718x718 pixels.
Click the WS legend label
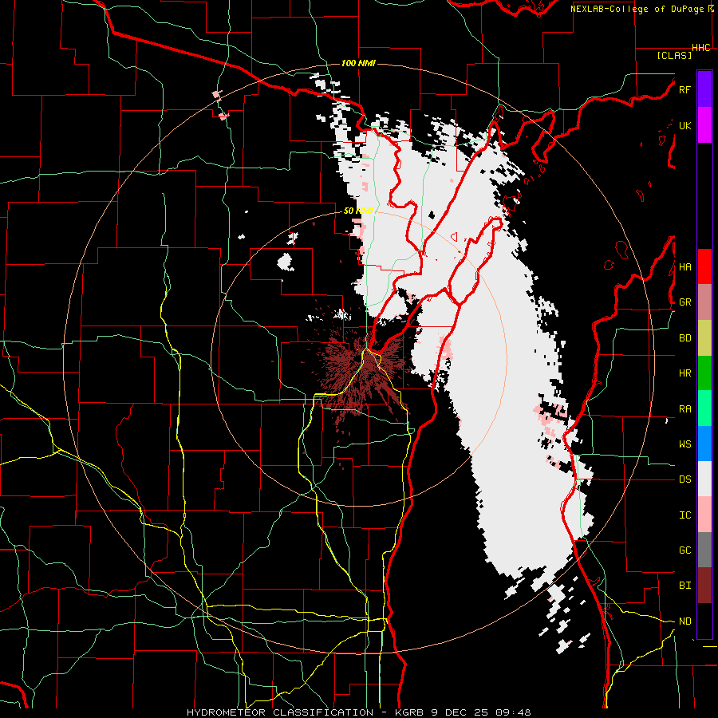tap(684, 444)
